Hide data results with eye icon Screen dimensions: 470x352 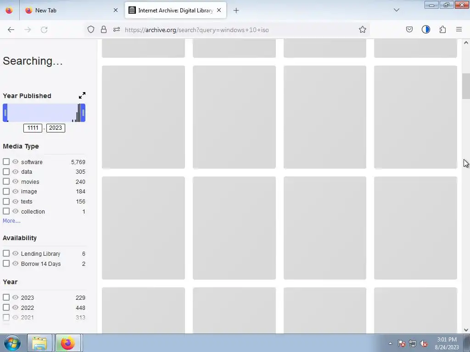(15, 171)
